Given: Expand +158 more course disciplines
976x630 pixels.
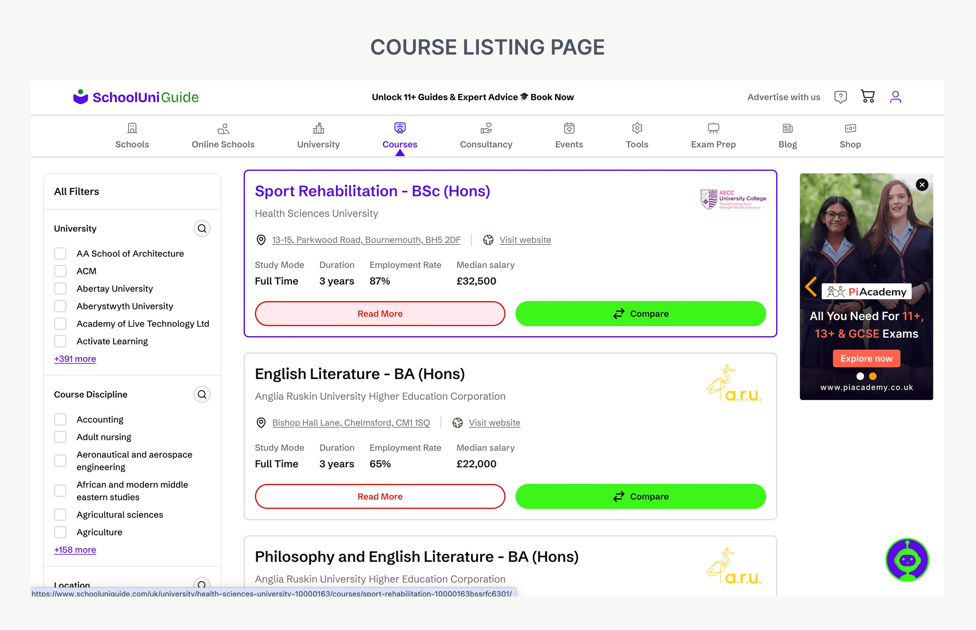Looking at the screenshot, I should pos(75,550).
